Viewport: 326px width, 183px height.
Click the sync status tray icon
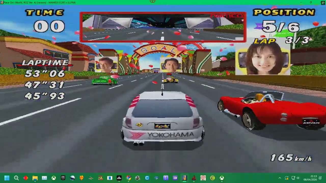click(287, 178)
